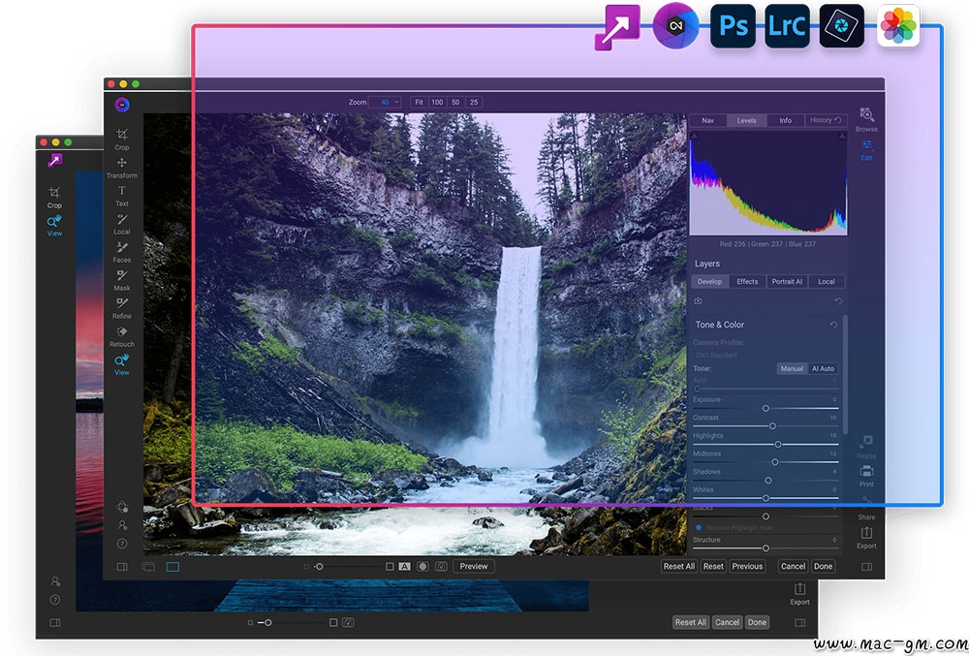Screen dimensions: 969x656
Task: Open the Edit module
Action: [x=866, y=149]
